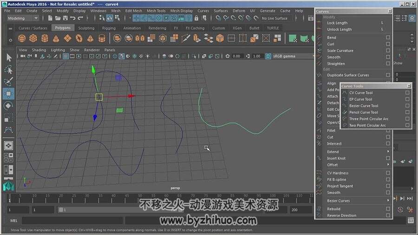Open Straighten options box
418x235 pixels.
[388, 64]
